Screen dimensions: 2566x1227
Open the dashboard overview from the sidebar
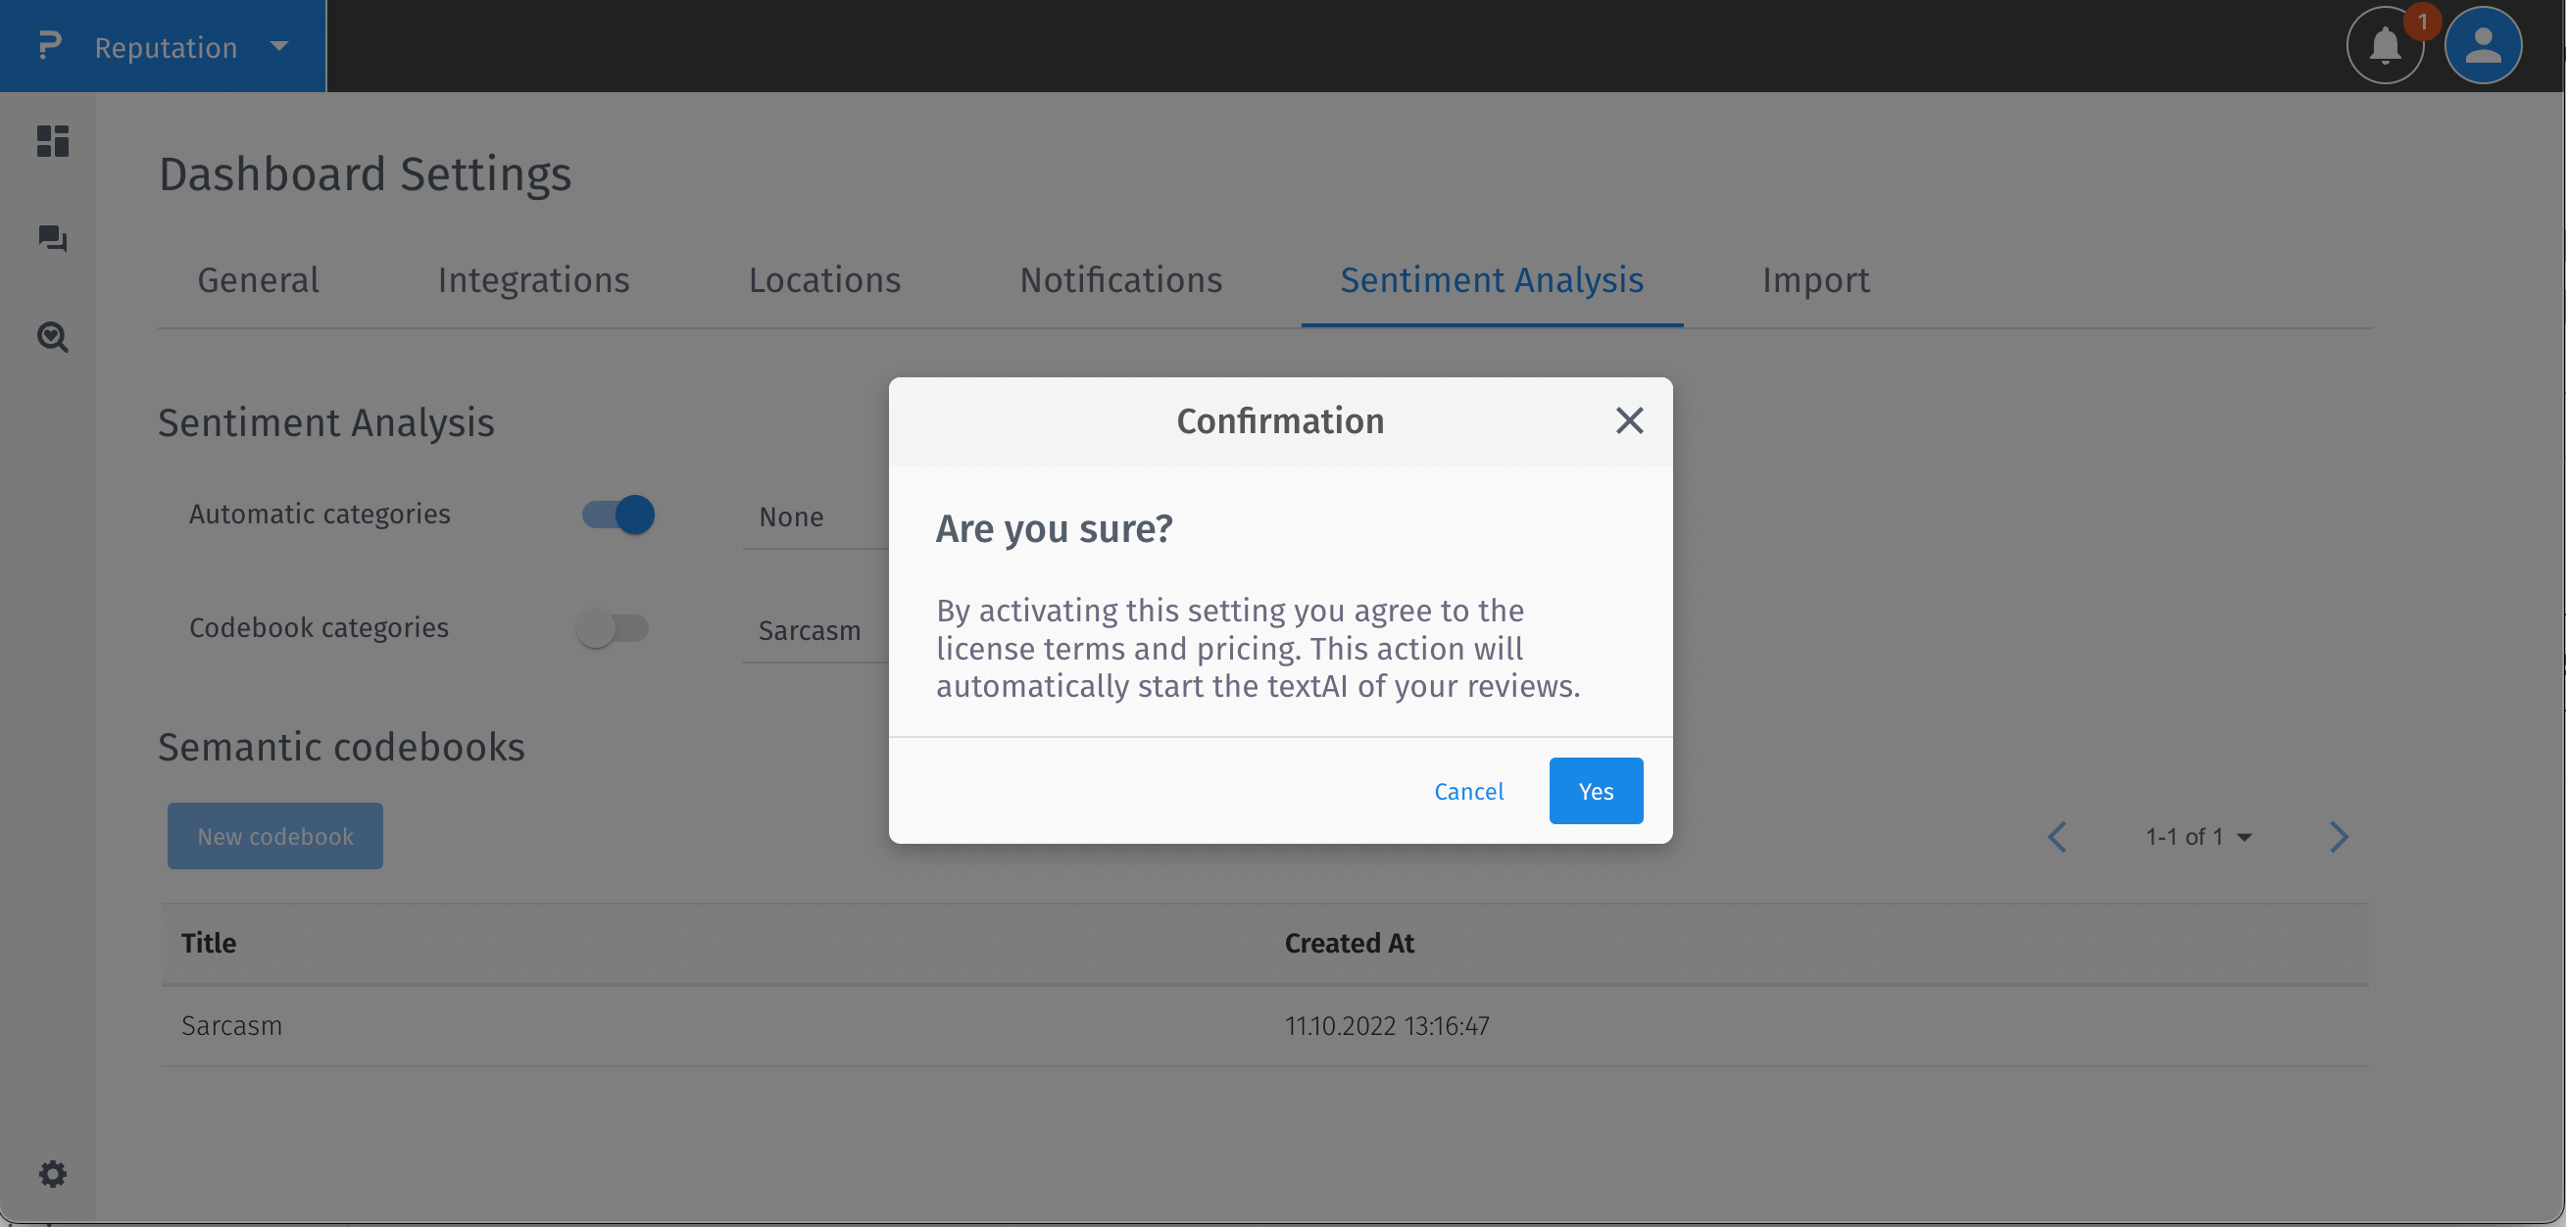click(x=51, y=141)
